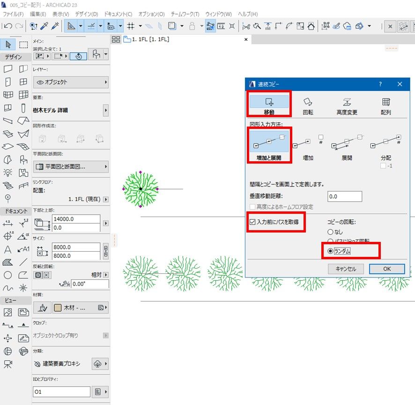The width and height of the screenshot is (415, 405).
Task: Expand the 1. 1FL (現在) home story arrow
Action: point(105,199)
